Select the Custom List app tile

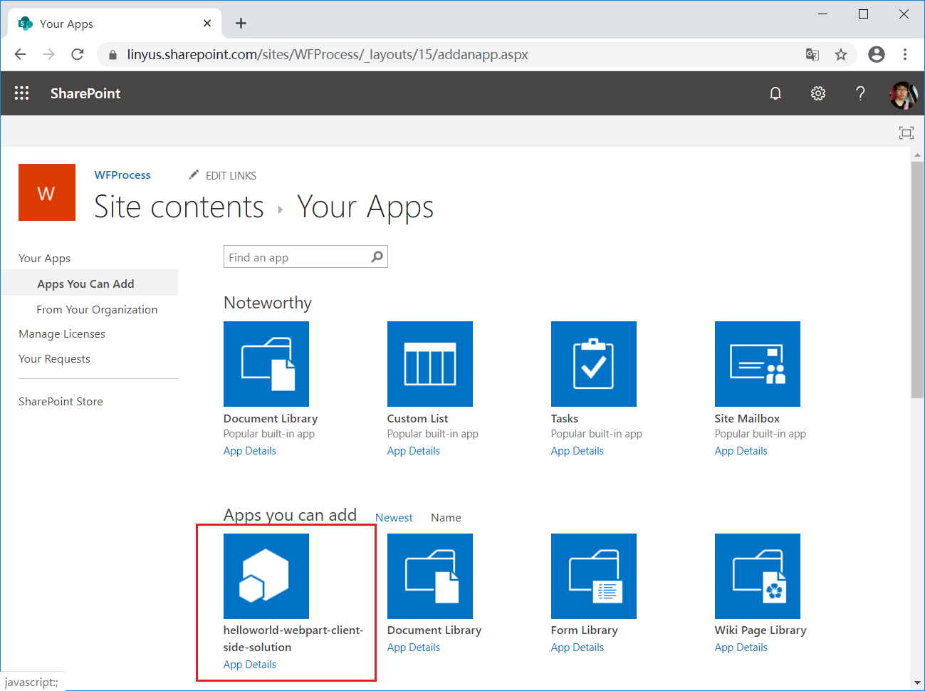[429, 363]
